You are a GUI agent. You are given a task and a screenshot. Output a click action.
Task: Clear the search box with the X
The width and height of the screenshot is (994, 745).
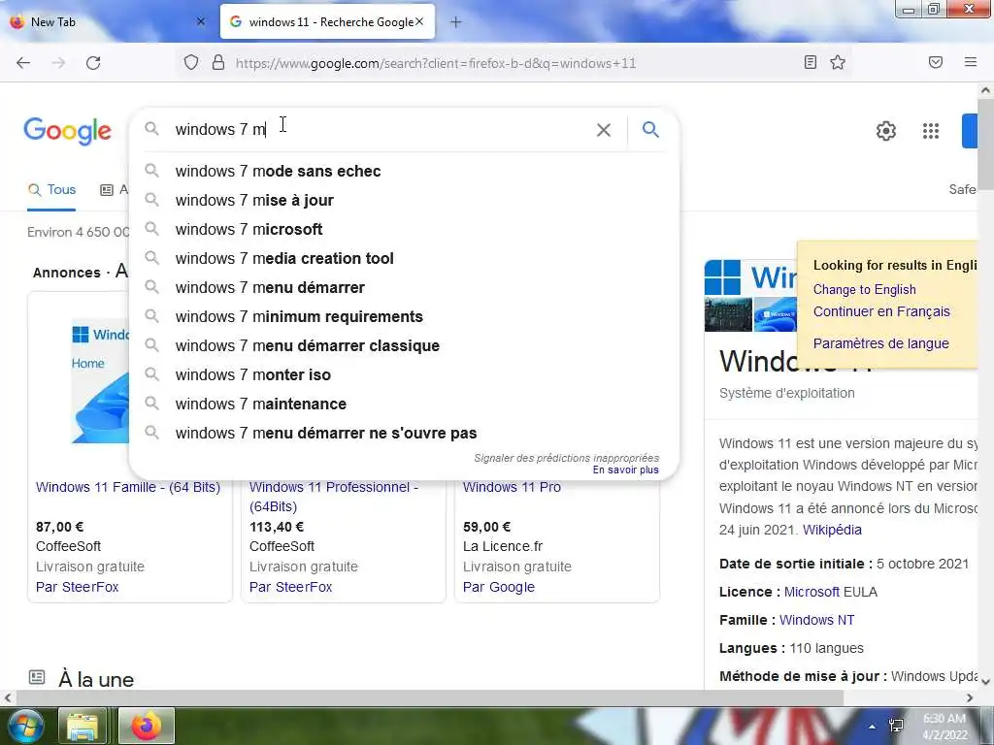604,130
